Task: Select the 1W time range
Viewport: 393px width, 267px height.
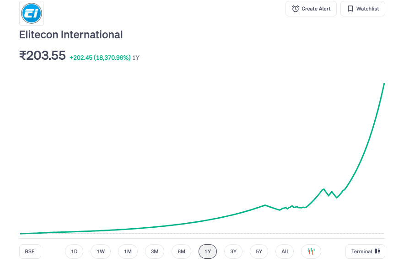Action: 101,251
